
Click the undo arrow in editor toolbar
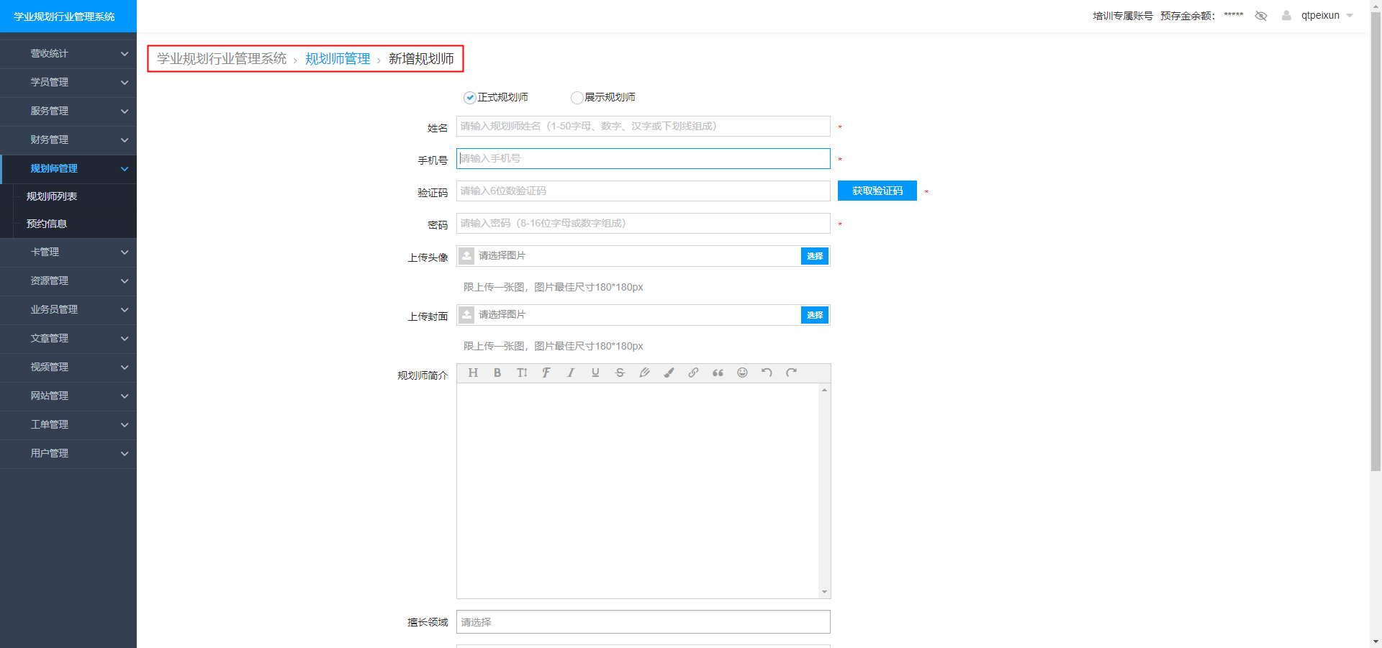pos(766,373)
